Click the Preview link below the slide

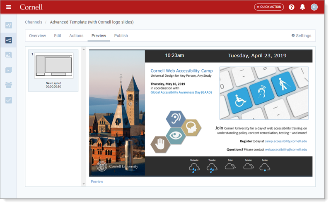(97, 181)
